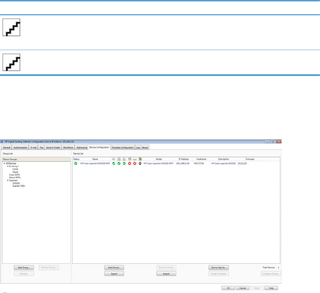Open the Template Configuration tab
The height and width of the screenshot is (293, 320).
coord(123,147)
